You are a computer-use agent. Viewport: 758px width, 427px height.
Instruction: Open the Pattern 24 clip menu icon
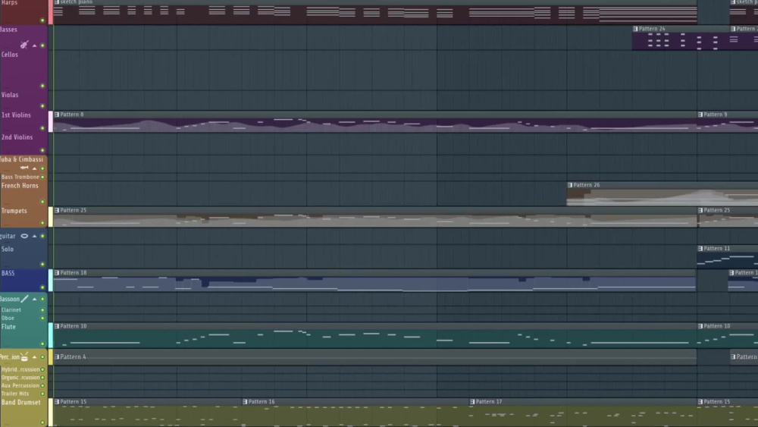point(635,29)
